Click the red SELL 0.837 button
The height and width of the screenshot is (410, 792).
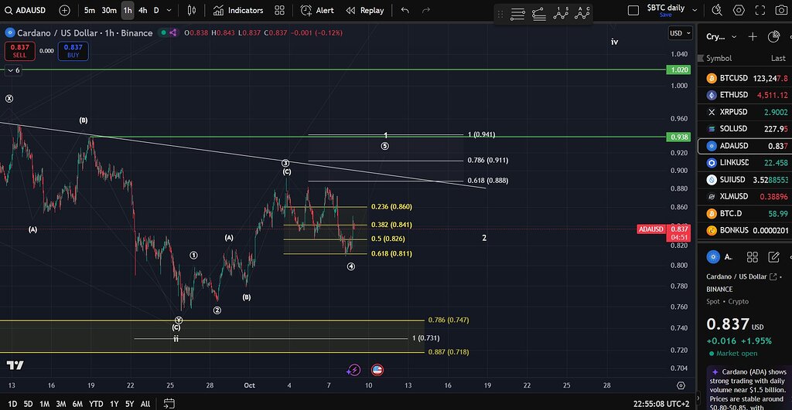click(19, 51)
